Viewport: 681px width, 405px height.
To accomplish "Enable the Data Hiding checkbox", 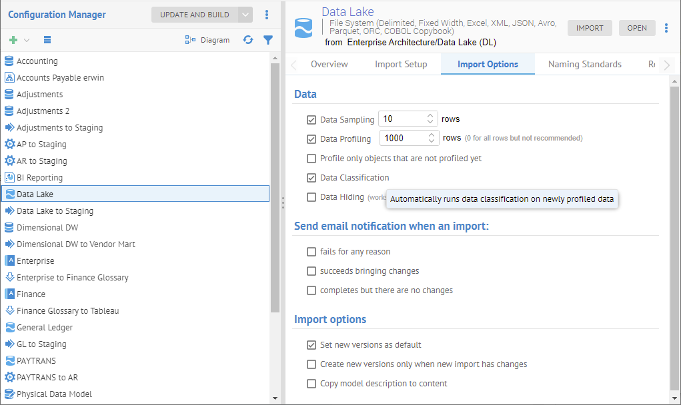I will click(311, 197).
